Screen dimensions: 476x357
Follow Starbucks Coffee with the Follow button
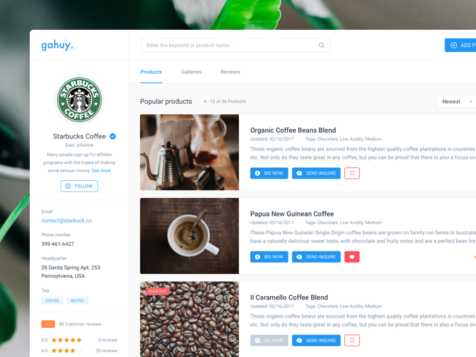pyautogui.click(x=79, y=186)
